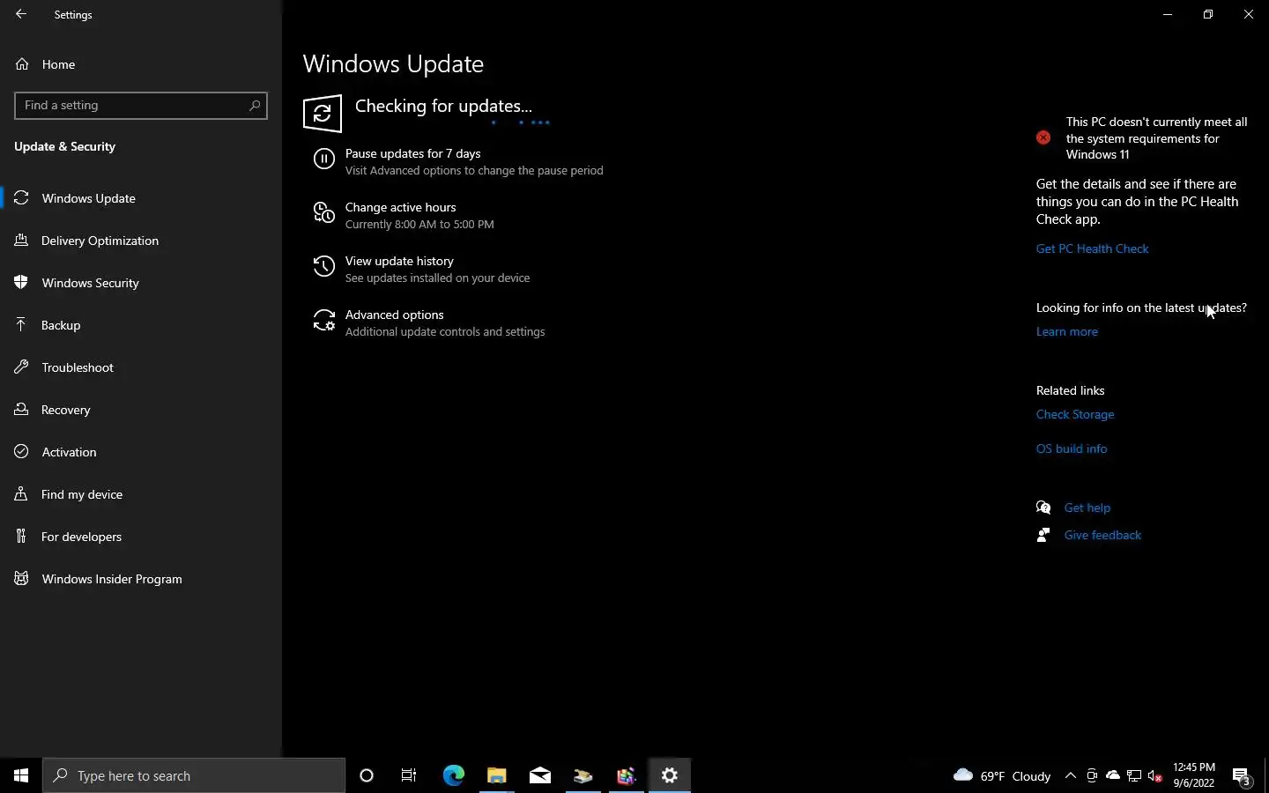Click the Meet Now camera tray icon

coord(1092,775)
